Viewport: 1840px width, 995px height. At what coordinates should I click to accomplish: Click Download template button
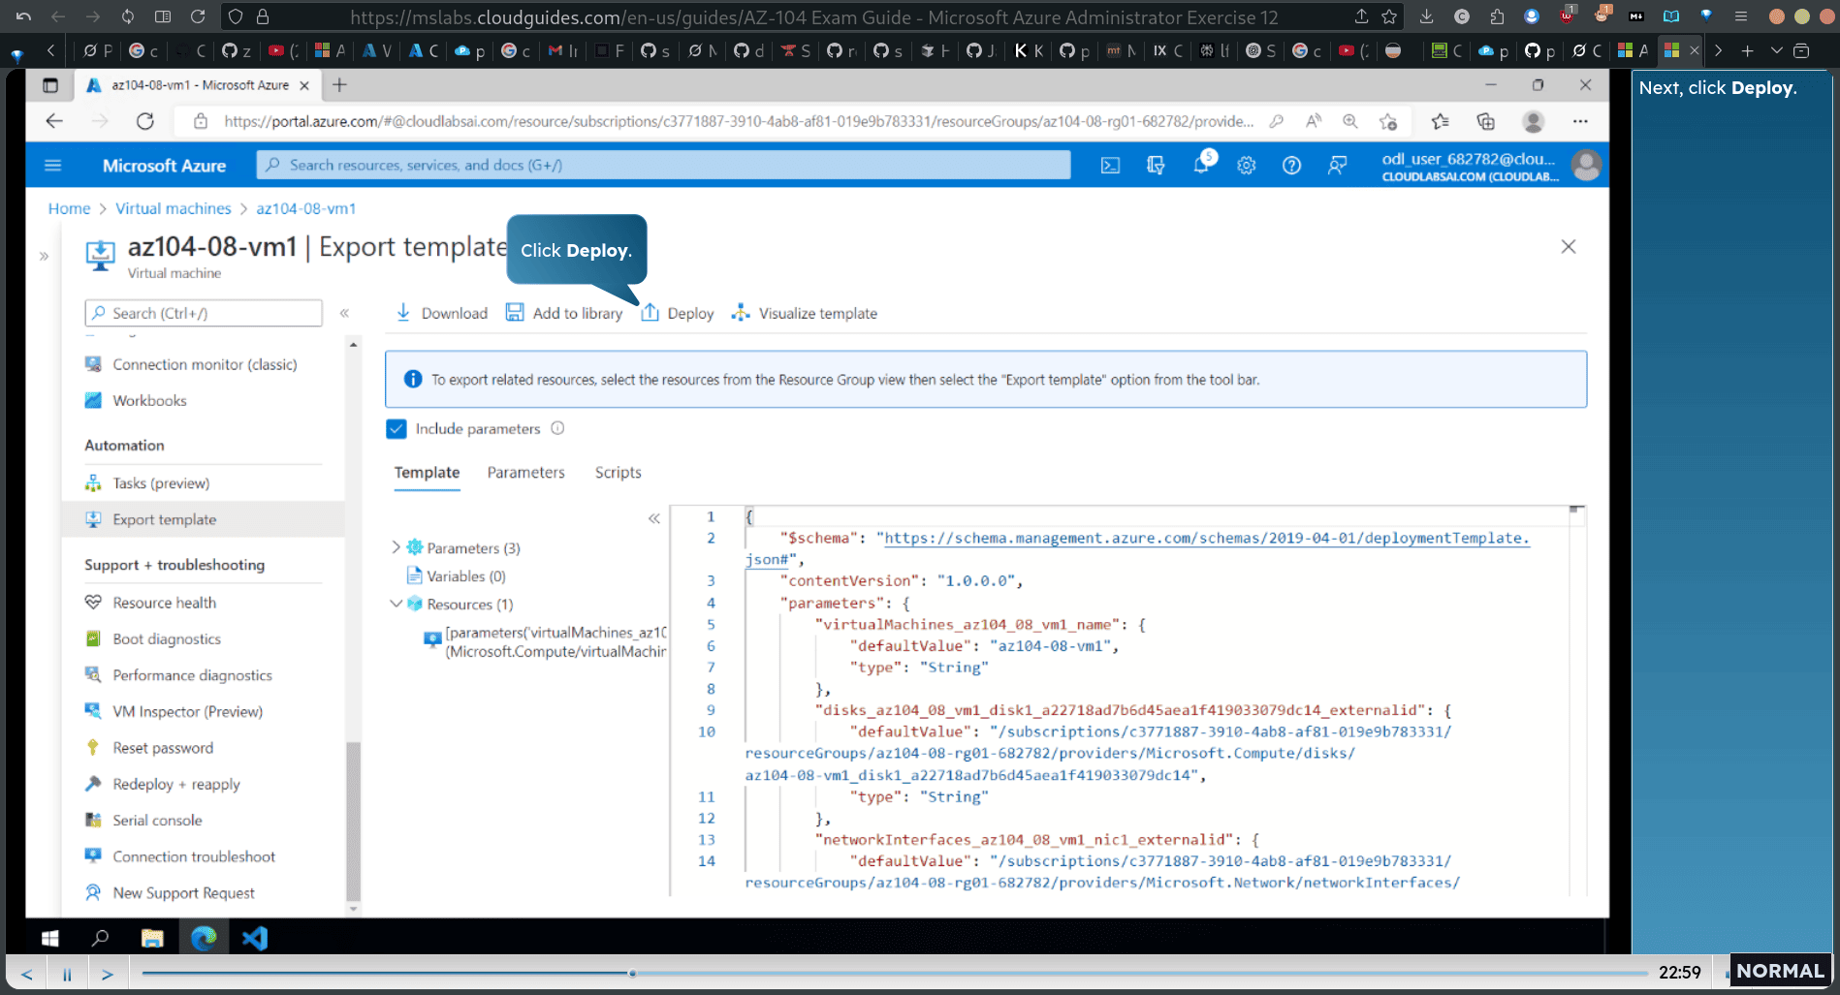[x=442, y=313]
